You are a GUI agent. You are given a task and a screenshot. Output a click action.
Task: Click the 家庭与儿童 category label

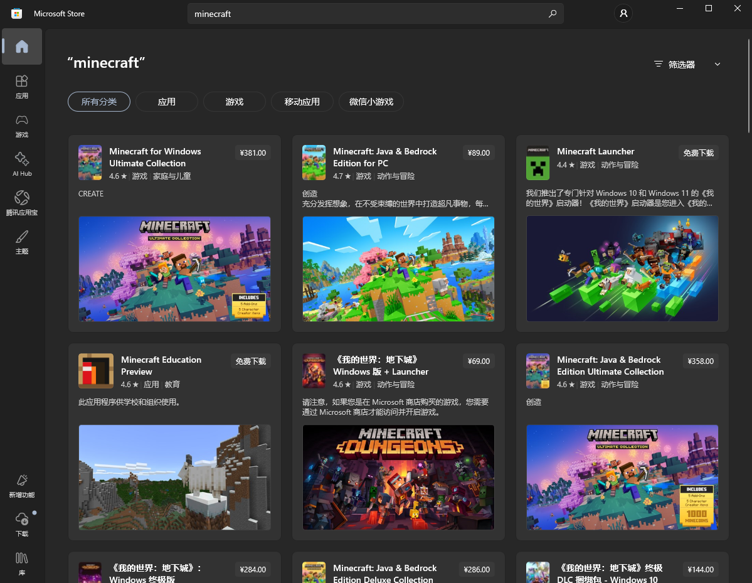[x=172, y=176]
